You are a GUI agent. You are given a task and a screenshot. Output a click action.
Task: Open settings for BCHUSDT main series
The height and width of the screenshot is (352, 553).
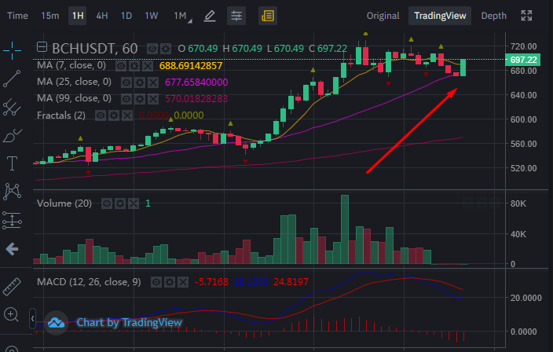[166, 49]
